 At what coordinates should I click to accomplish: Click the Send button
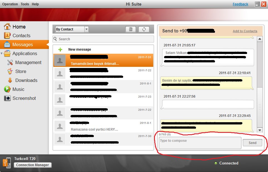click(x=252, y=143)
